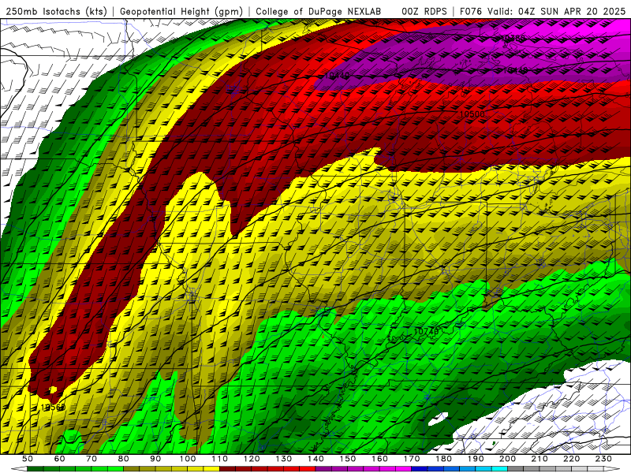Click the legend value 100
The height and width of the screenshot is (473, 631).
[x=188, y=459]
